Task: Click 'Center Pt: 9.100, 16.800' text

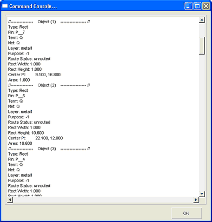Action: 34,75
